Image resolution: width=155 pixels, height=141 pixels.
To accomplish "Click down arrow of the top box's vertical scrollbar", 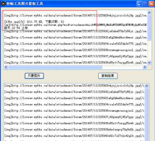I will pos(149,62).
